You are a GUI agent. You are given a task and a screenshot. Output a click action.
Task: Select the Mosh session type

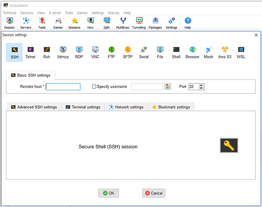click(209, 52)
